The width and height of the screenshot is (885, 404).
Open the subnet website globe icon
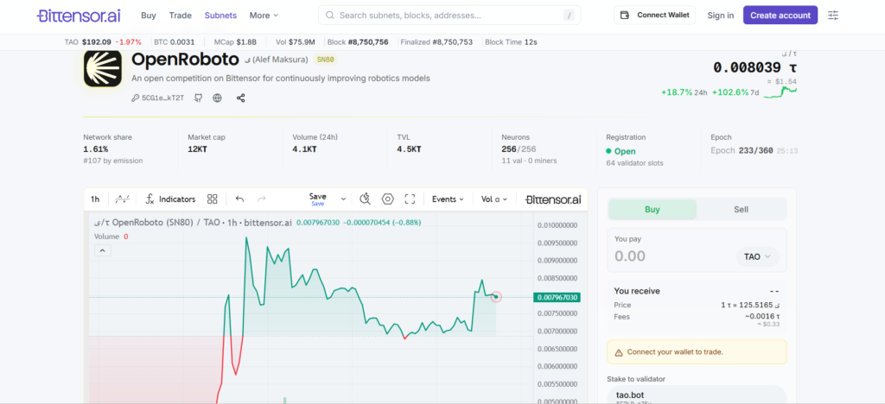pyautogui.click(x=217, y=98)
